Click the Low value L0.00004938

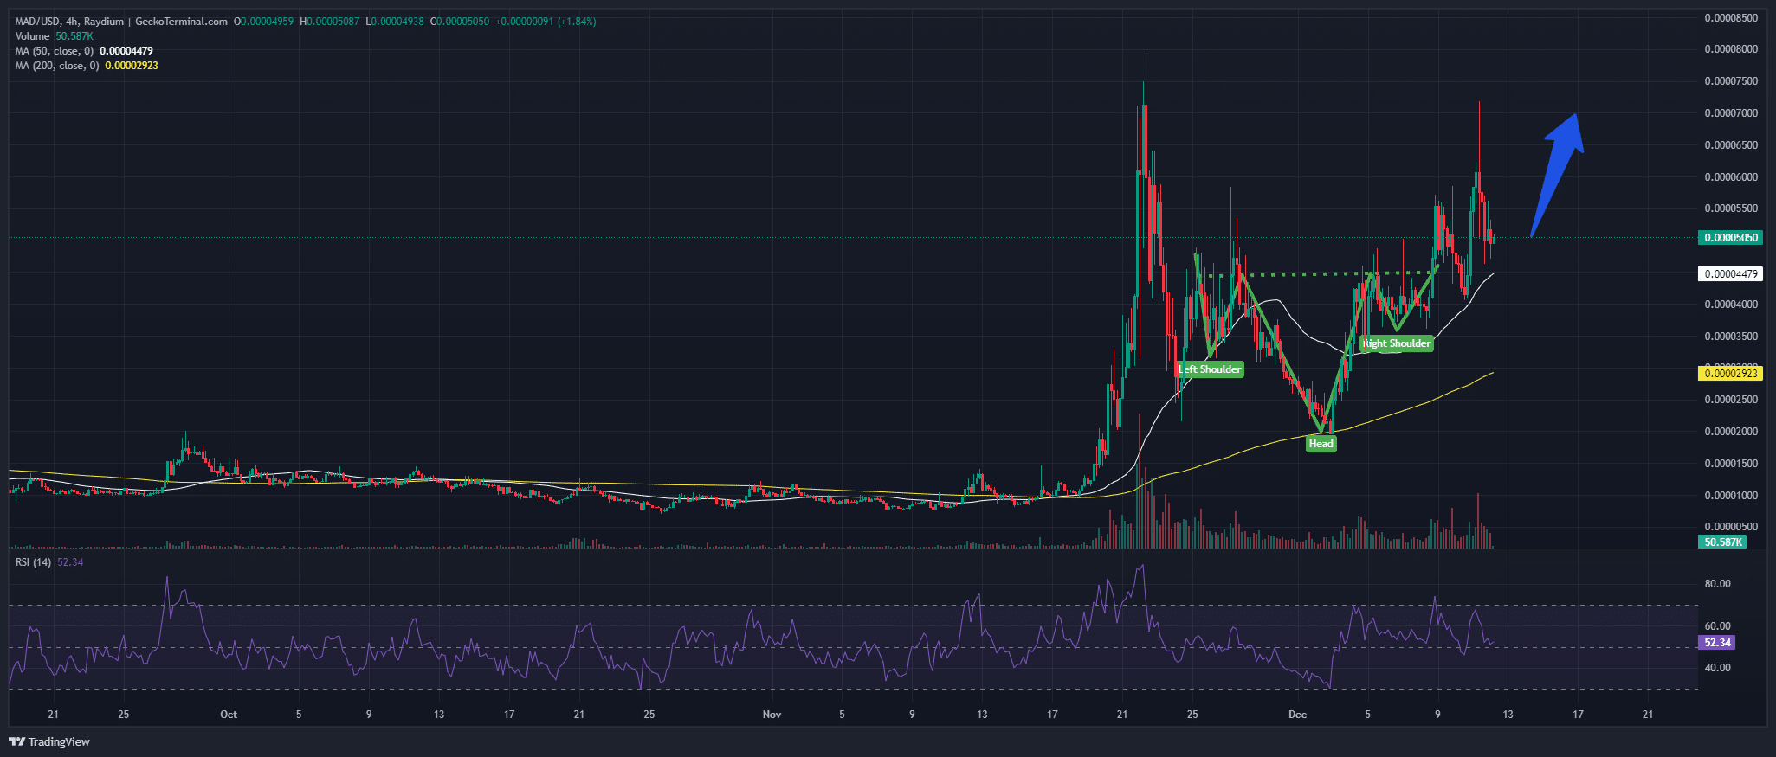click(394, 22)
